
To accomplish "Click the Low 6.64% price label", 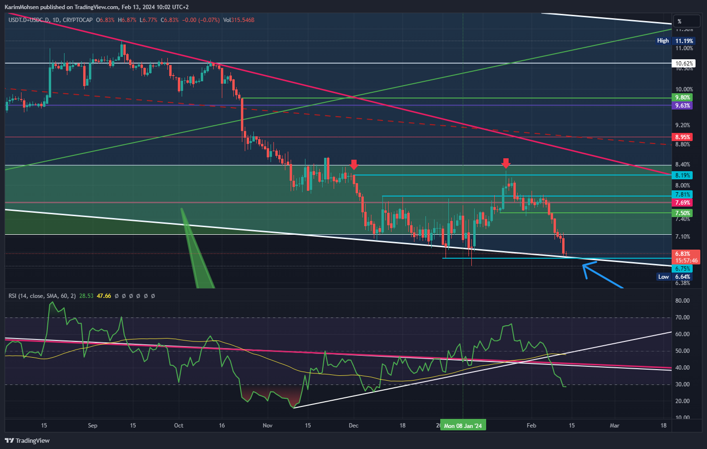I will click(675, 277).
